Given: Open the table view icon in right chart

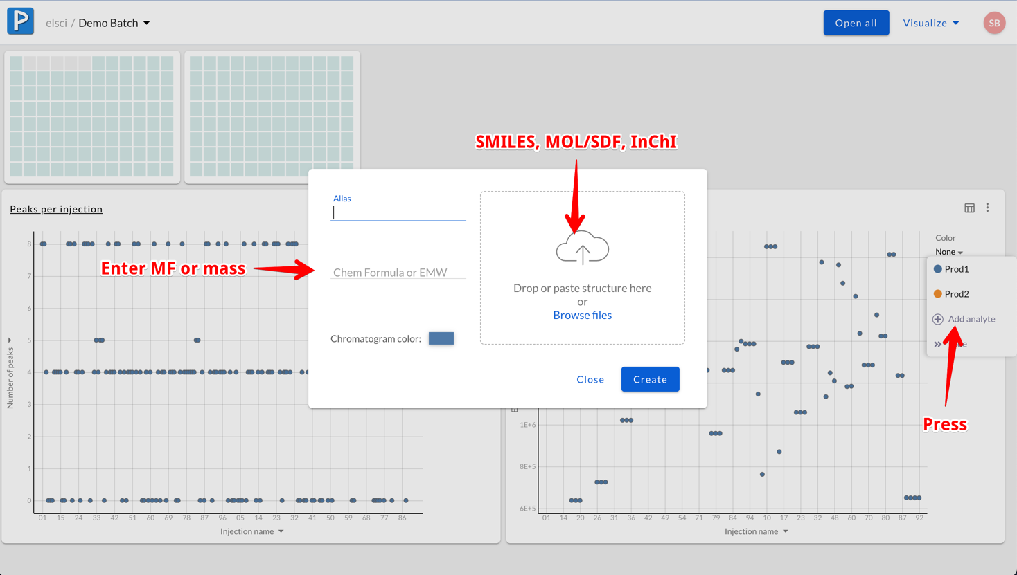Looking at the screenshot, I should click(969, 208).
